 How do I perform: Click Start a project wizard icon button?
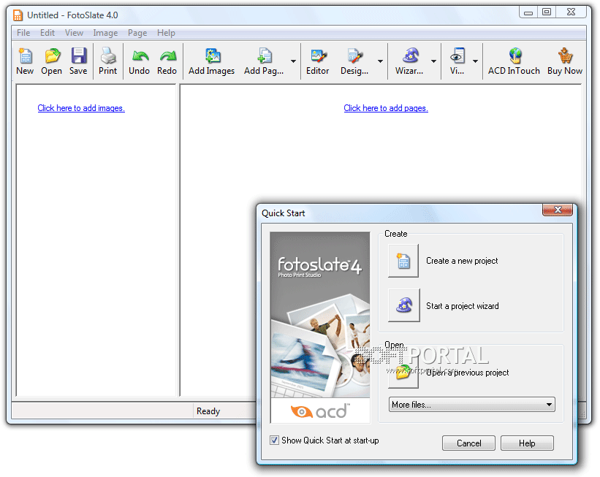[403, 305]
